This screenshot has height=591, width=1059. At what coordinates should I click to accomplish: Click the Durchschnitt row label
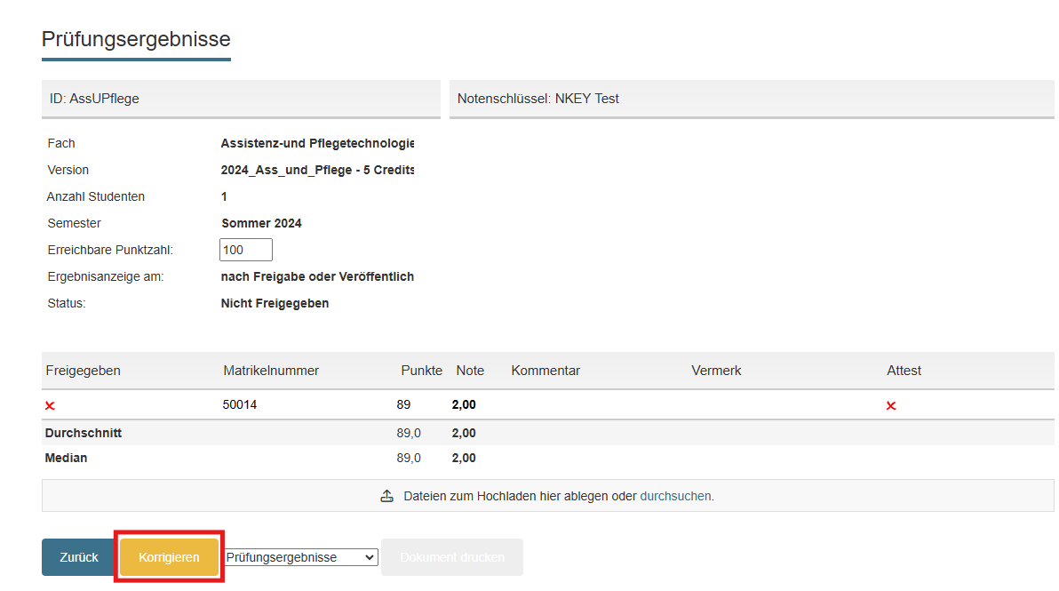(84, 433)
